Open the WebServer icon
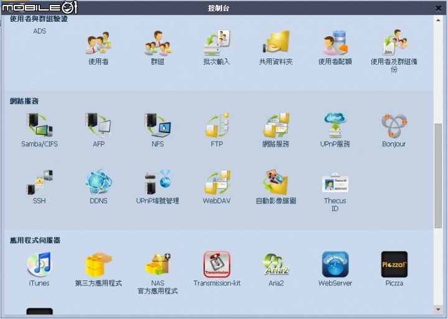Image resolution: width=448 pixels, height=319 pixels. click(x=335, y=264)
